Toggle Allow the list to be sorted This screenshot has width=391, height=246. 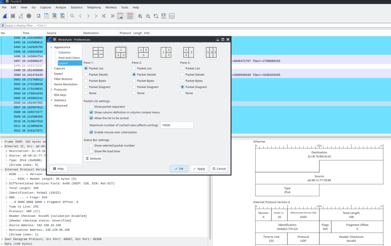click(91, 118)
